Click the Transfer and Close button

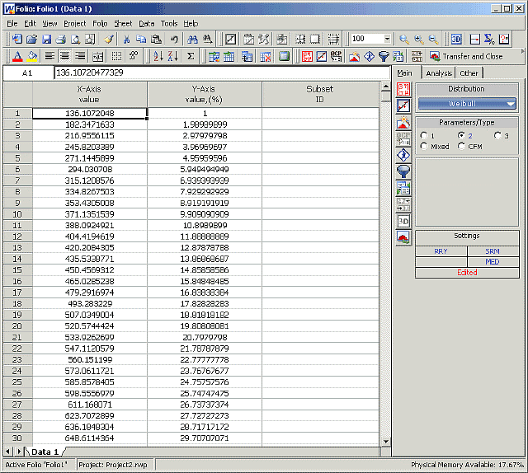[x=466, y=56]
